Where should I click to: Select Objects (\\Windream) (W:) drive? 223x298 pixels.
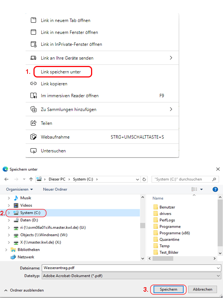pyautogui.click(x=44, y=235)
